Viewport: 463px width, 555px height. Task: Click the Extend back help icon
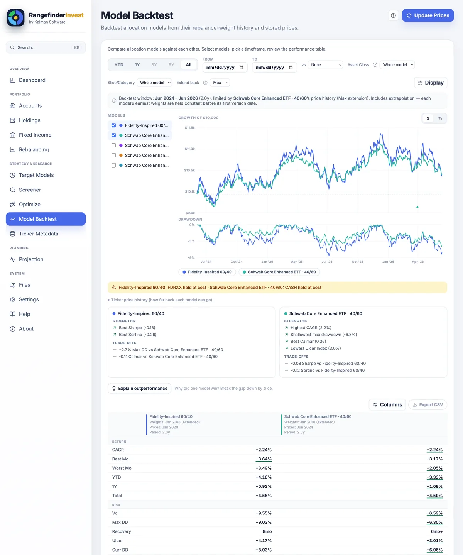click(205, 83)
